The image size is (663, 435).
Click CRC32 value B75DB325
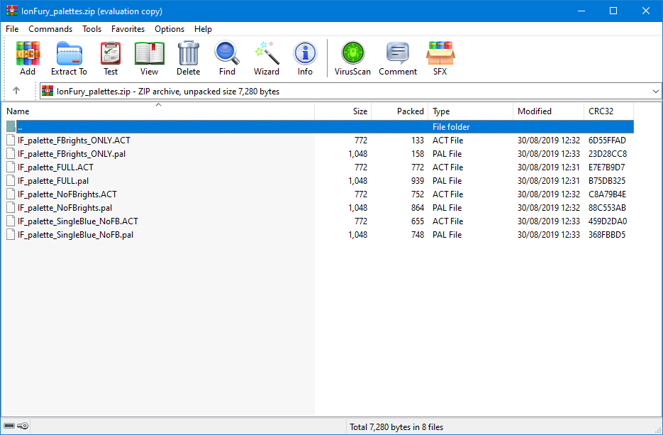pos(606,181)
